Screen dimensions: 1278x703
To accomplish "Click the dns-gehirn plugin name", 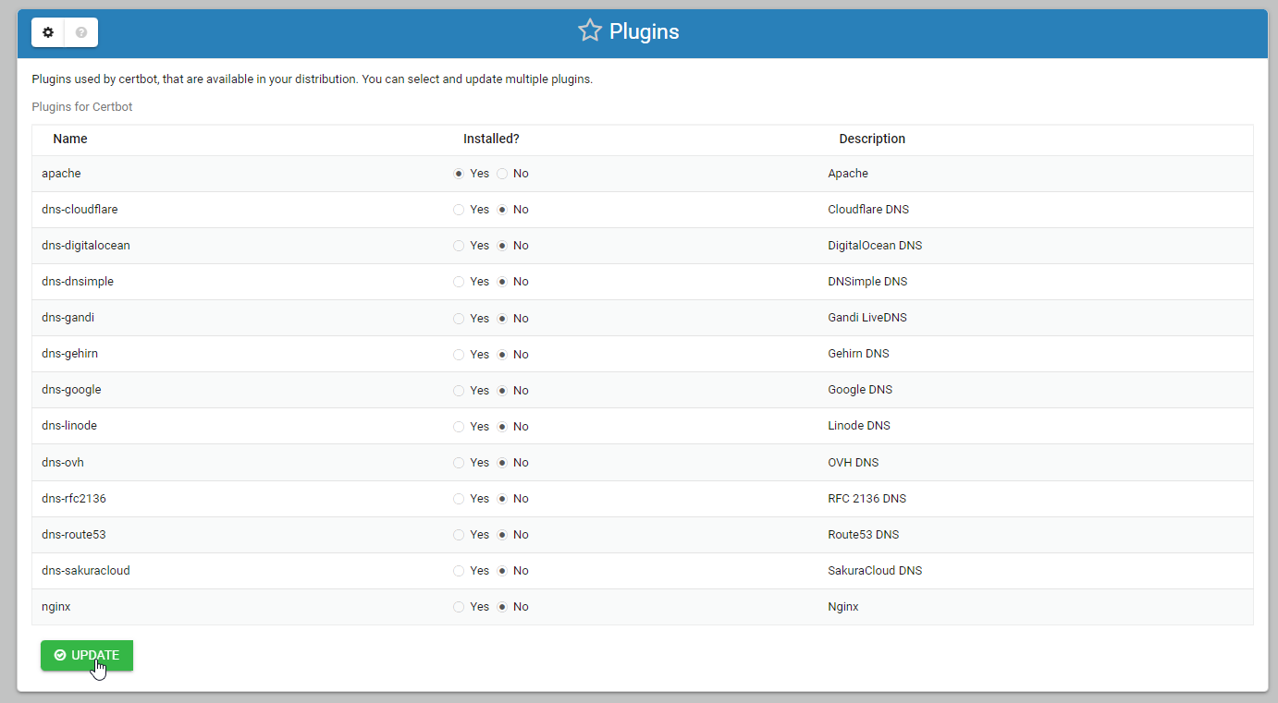I will [69, 354].
